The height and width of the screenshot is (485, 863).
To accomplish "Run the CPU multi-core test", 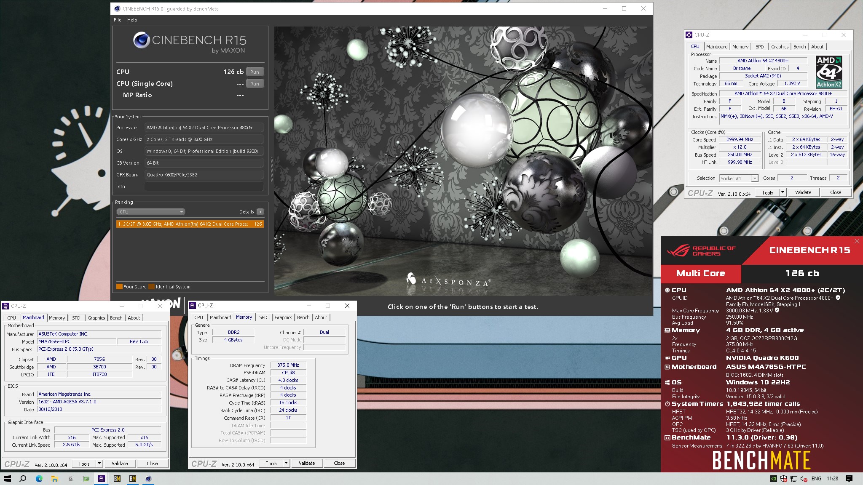I will coord(255,72).
